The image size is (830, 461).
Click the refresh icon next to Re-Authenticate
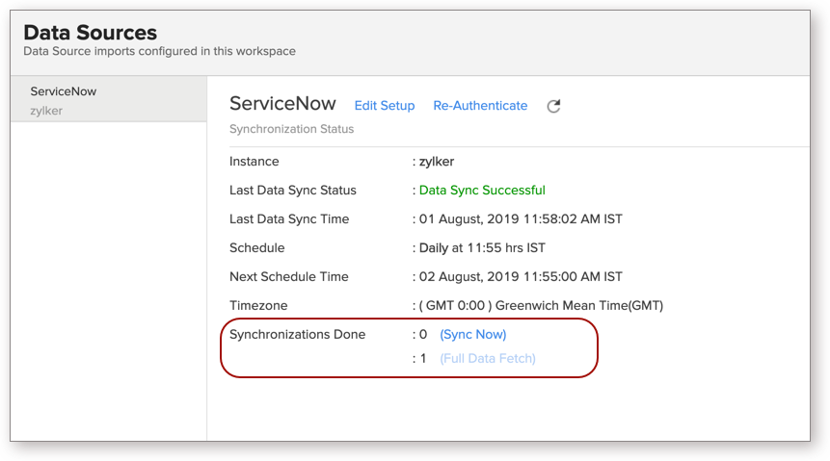pyautogui.click(x=553, y=106)
